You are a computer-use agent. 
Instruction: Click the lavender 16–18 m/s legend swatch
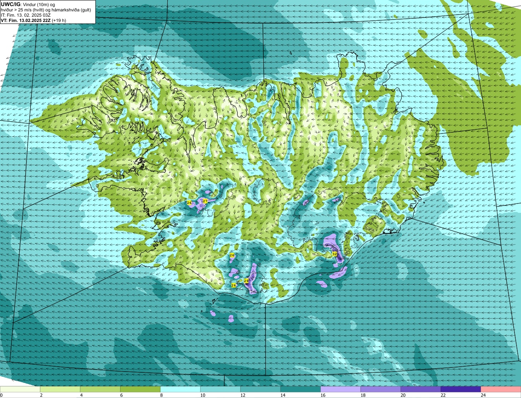tap(341, 389)
